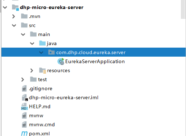This screenshot has width=186, height=136.
Task: Click the vertical scrollbar thumb
Action: pos(183,9)
